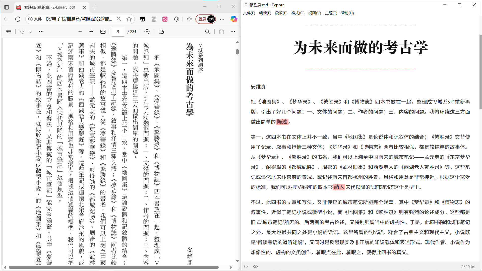Select the PDF highlight tool
The height and width of the screenshot is (271, 482).
[22, 32]
